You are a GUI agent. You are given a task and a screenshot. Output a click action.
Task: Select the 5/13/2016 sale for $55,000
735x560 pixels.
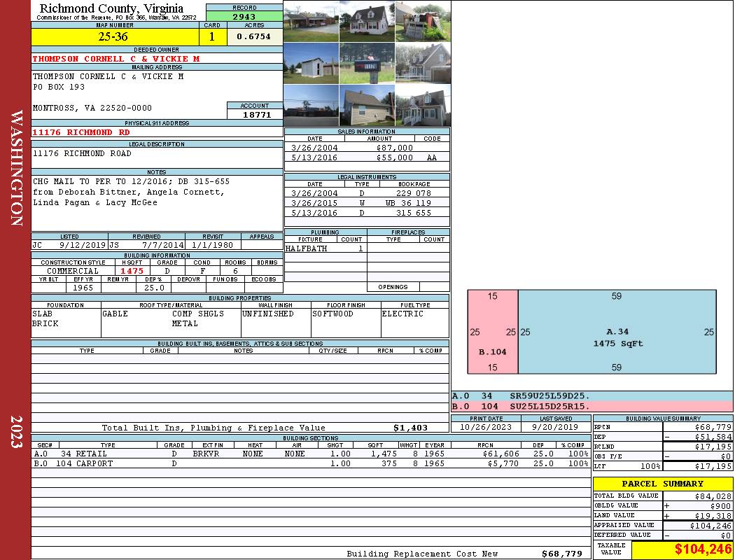pyautogui.click(x=367, y=157)
